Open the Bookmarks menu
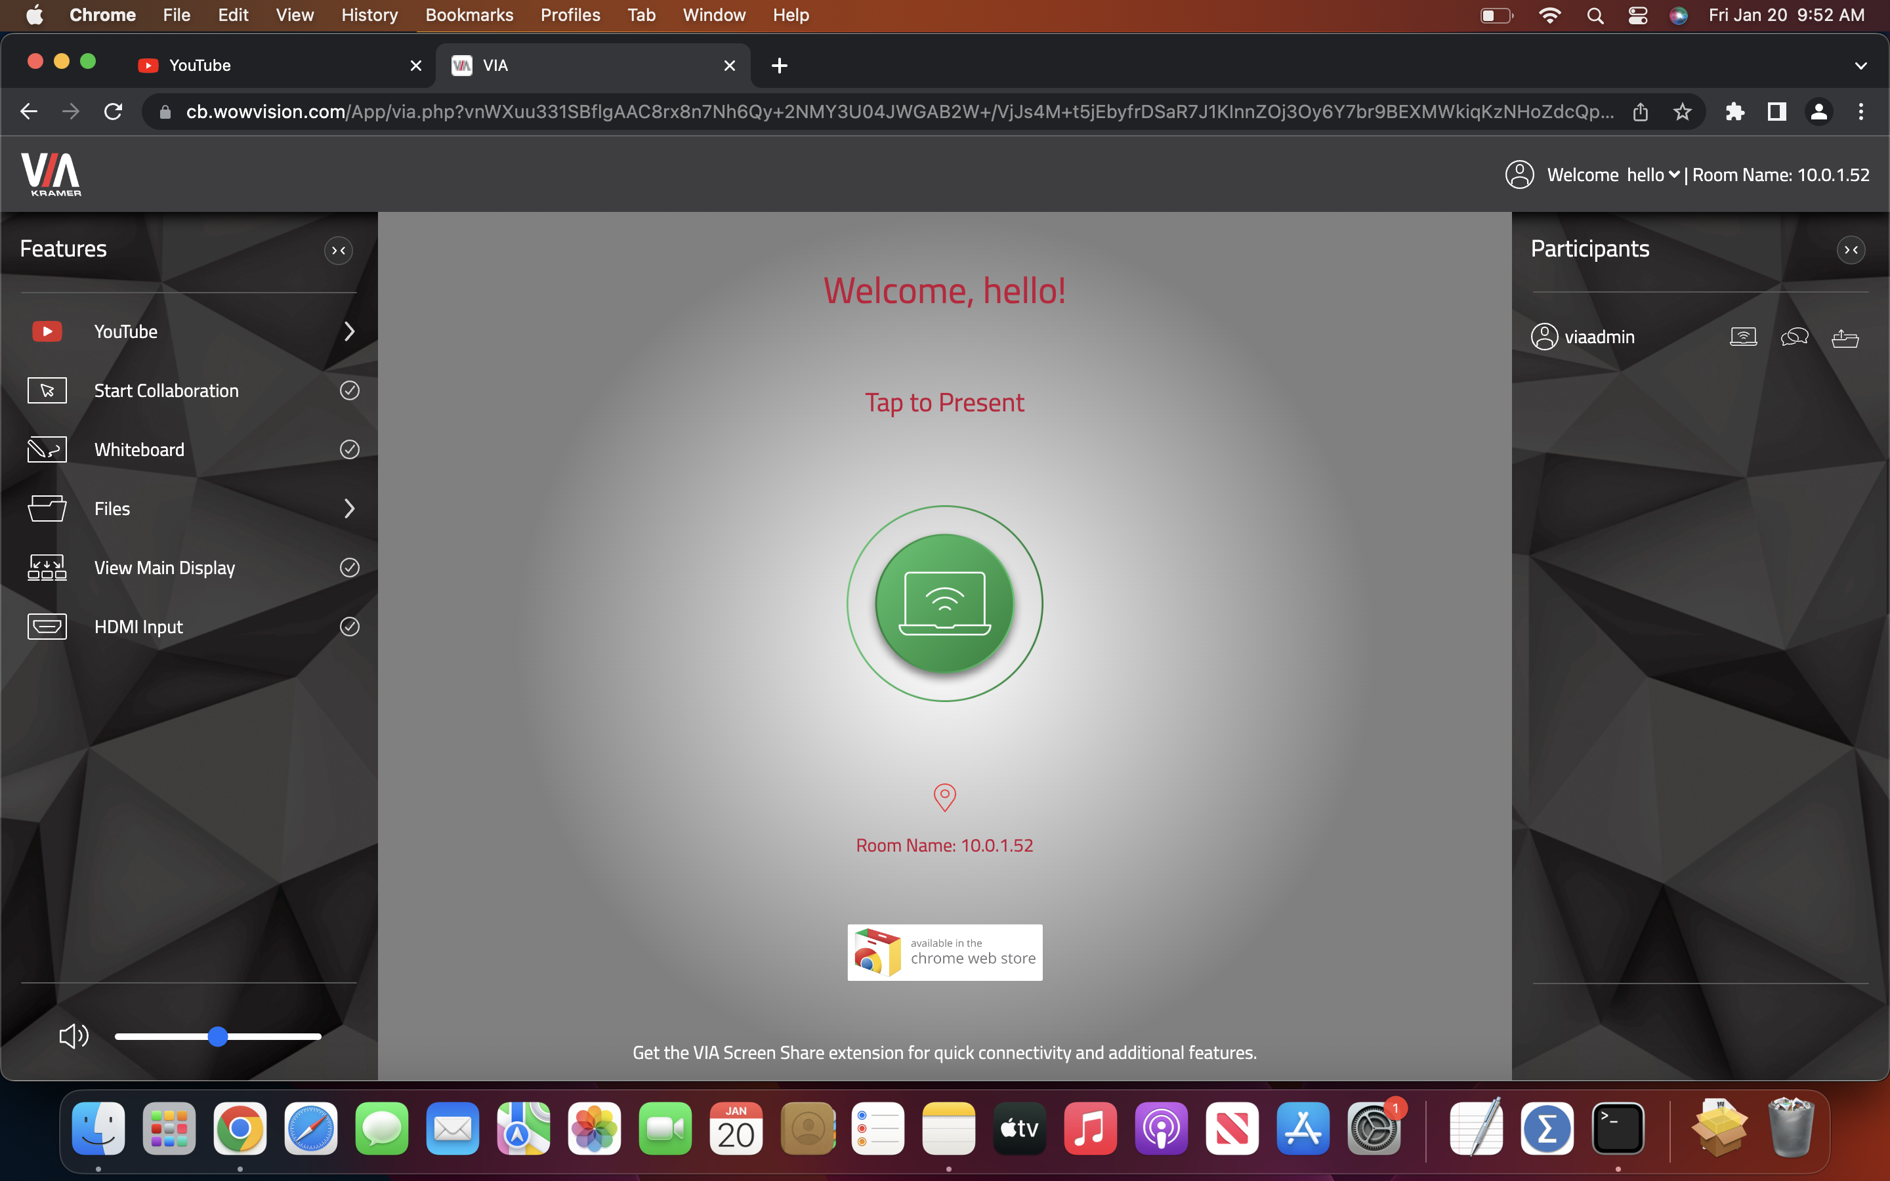The image size is (1890, 1181). 469,15
